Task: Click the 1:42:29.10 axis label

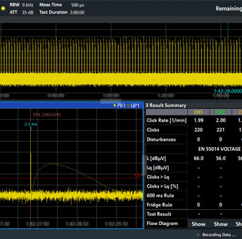Action: [116, 224]
